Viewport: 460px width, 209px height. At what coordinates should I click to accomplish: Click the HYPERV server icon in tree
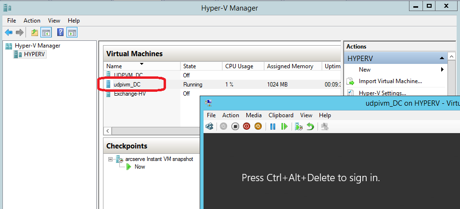(18, 54)
